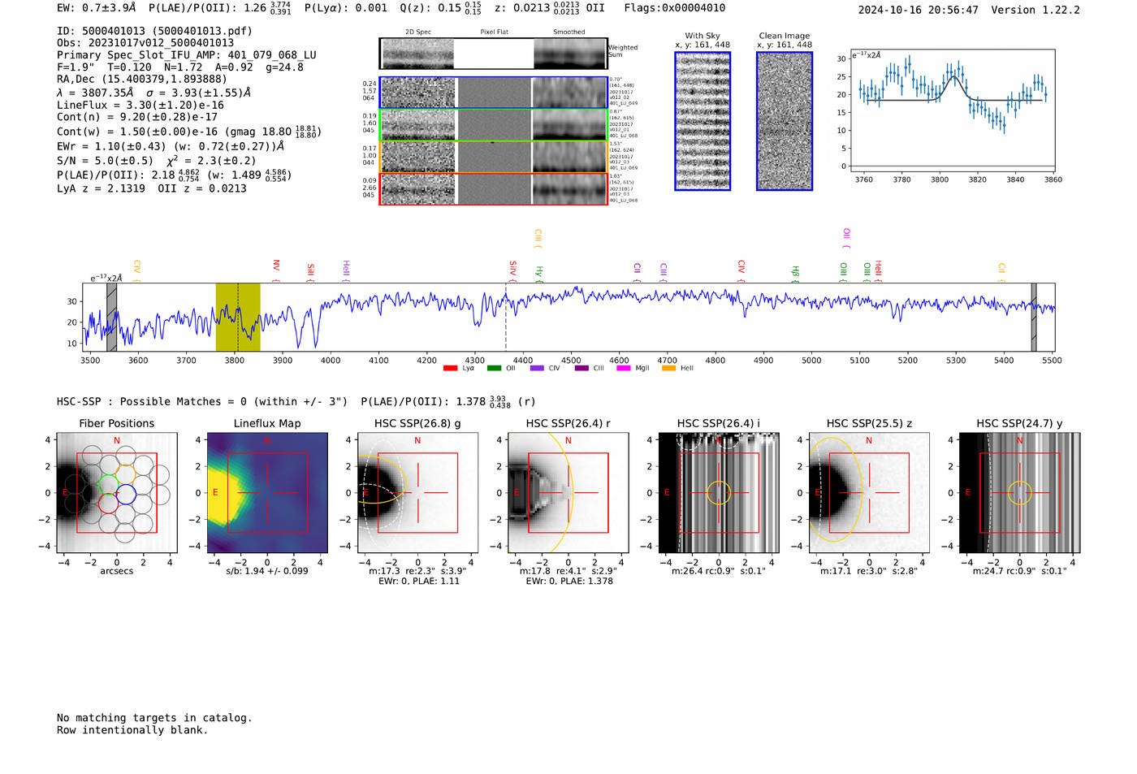Click the 's/b: 1.94 +/- 0.099' caption
The height and width of the screenshot is (774, 1137).
267,571
